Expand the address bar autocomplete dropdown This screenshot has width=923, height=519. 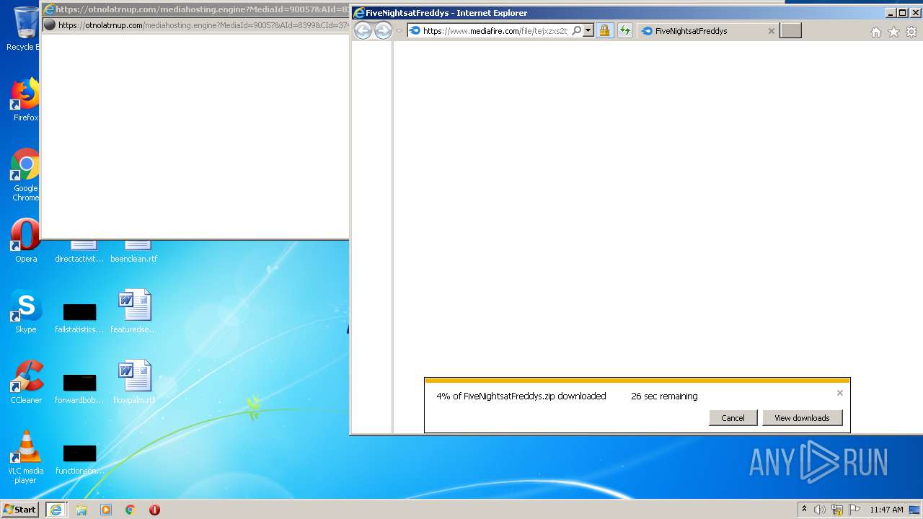588,30
